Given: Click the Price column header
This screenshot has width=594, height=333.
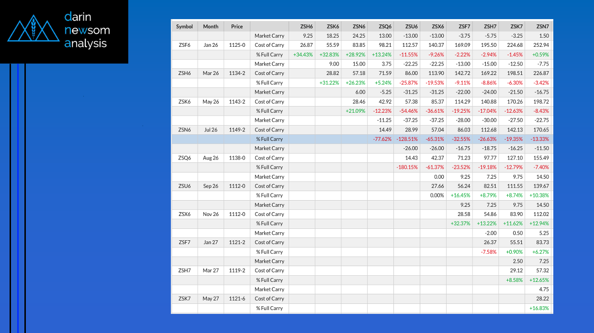Looking at the screenshot, I should coord(237,27).
